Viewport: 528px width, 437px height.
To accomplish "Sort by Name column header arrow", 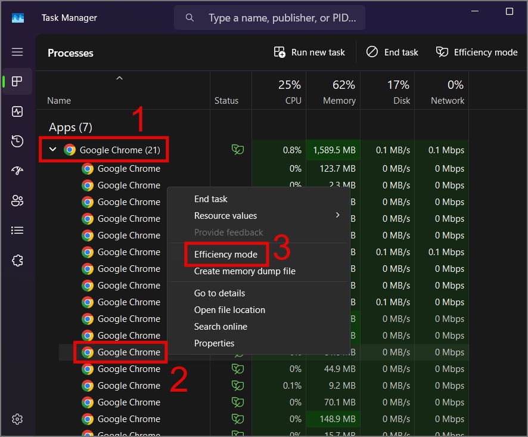I will tap(119, 78).
